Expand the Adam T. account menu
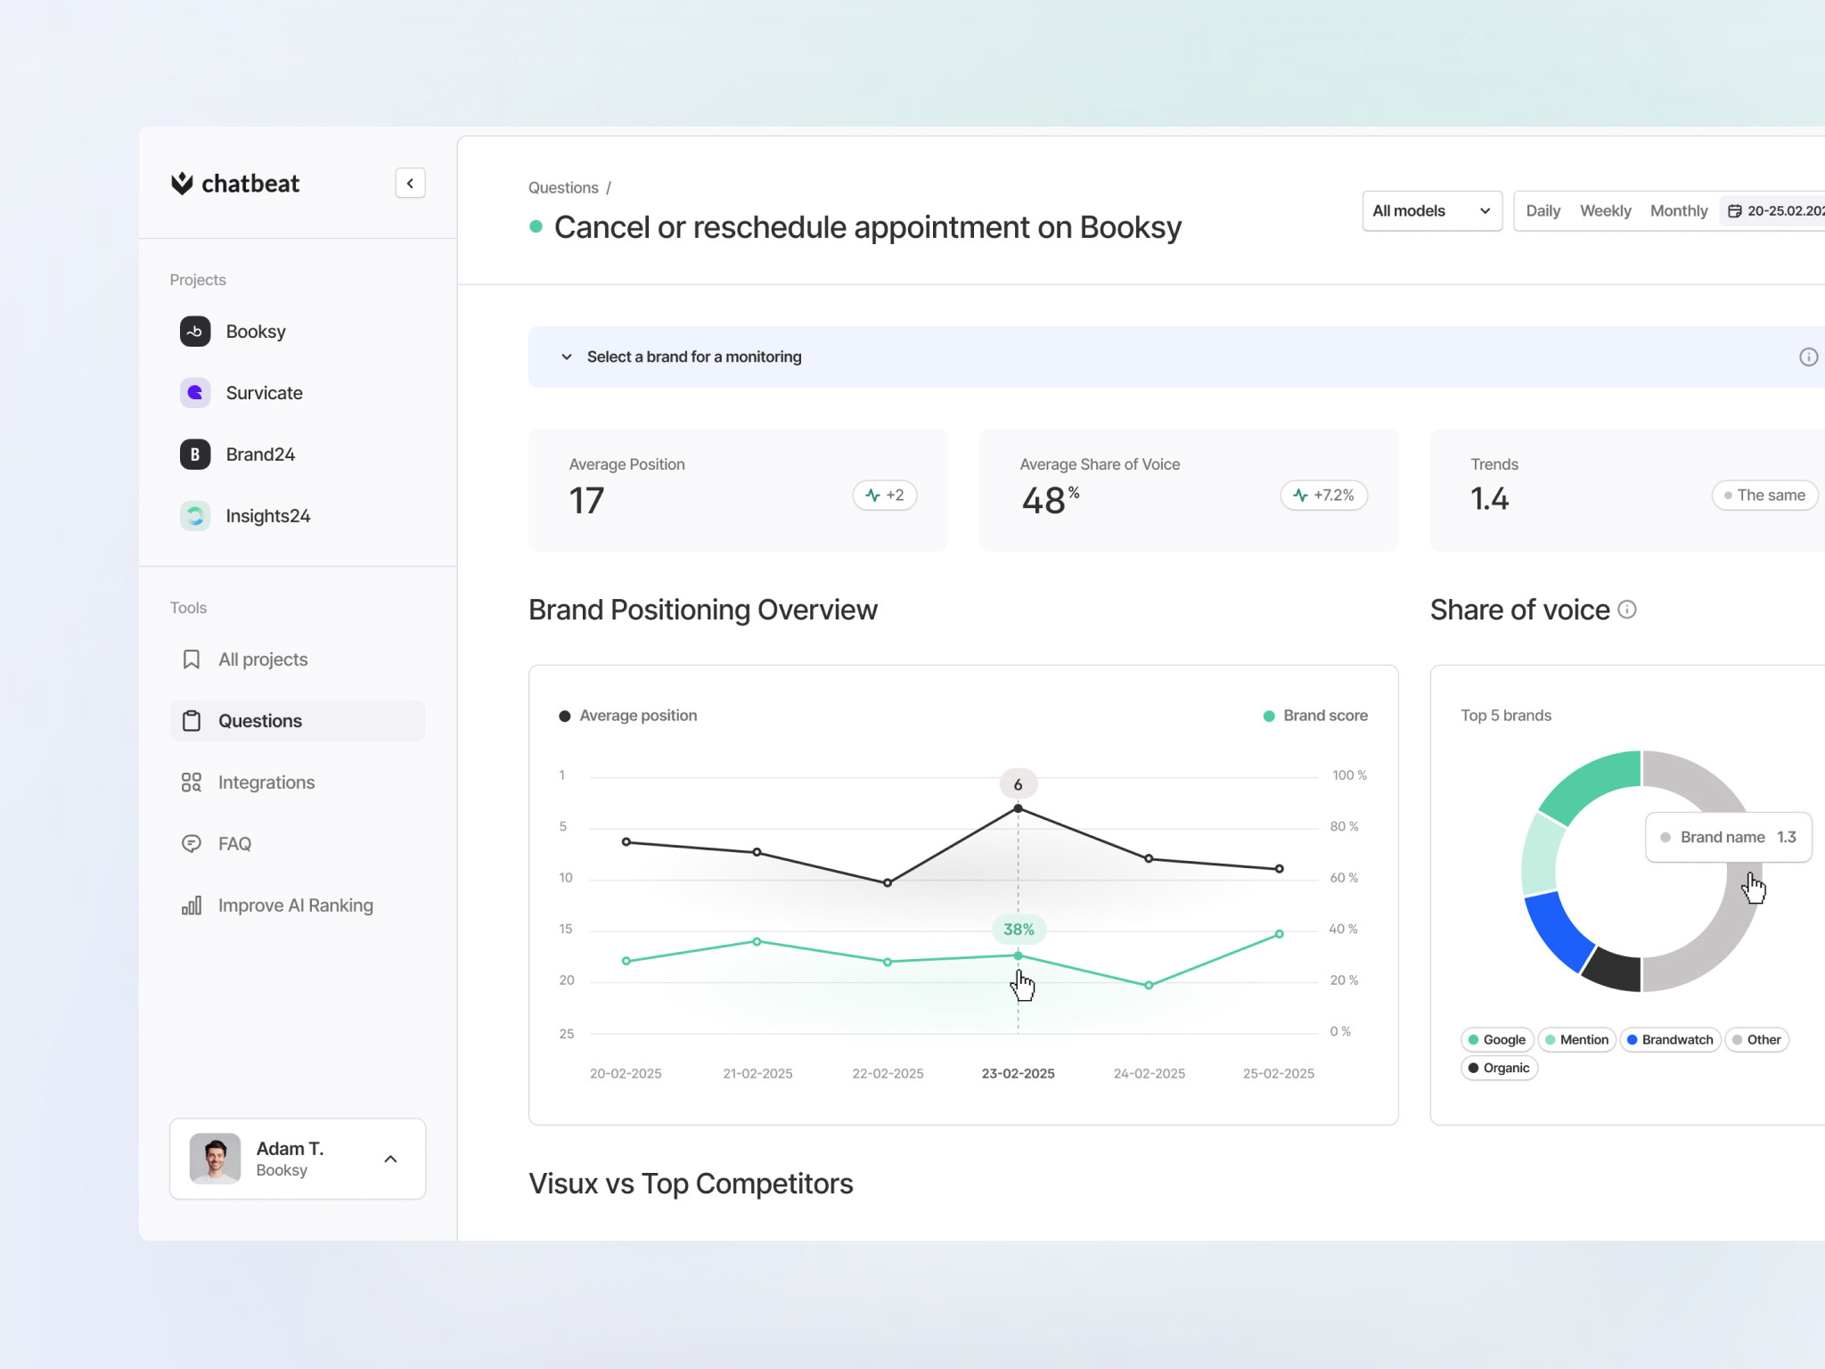Viewport: 1825px width, 1369px height. [389, 1159]
